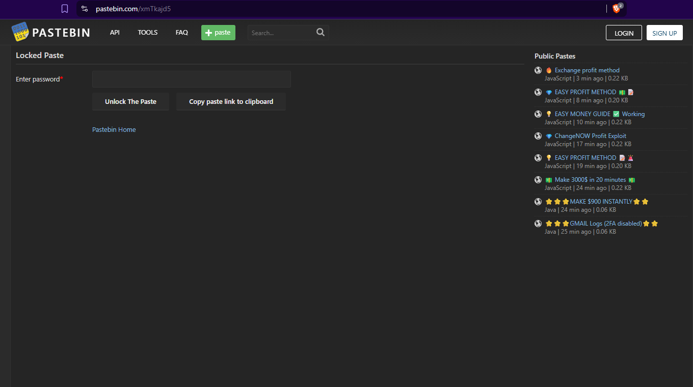
Task: Open the API menu item
Action: point(115,33)
